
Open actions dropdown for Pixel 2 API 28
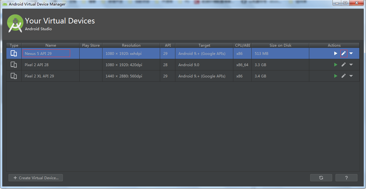351,65
